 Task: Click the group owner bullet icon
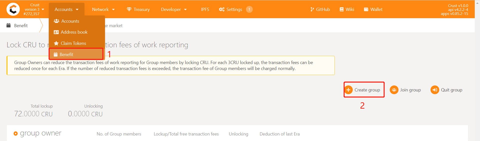15,134
